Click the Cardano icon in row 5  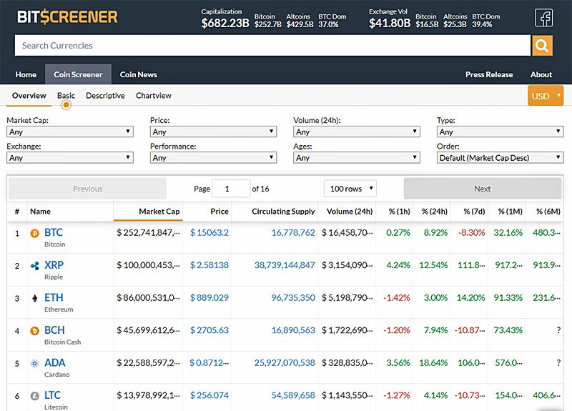[34, 364]
